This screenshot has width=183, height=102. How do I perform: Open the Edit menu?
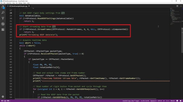(5, 3)
